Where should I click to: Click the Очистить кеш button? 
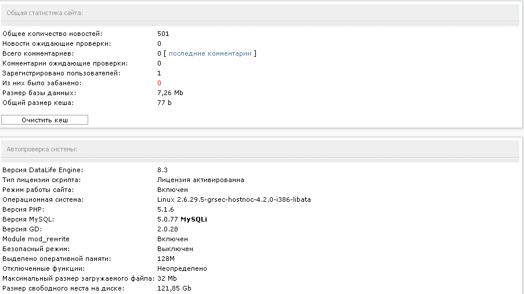coord(45,120)
